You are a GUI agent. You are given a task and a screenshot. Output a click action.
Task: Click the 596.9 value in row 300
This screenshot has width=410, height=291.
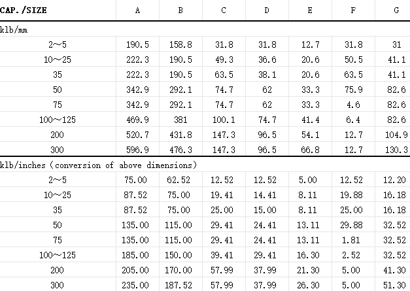[137, 150]
